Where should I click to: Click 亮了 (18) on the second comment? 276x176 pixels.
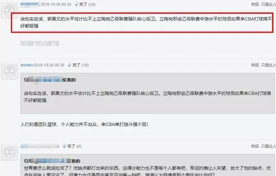81,65
